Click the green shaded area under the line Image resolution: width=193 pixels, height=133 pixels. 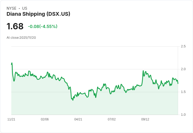coord(105,105)
